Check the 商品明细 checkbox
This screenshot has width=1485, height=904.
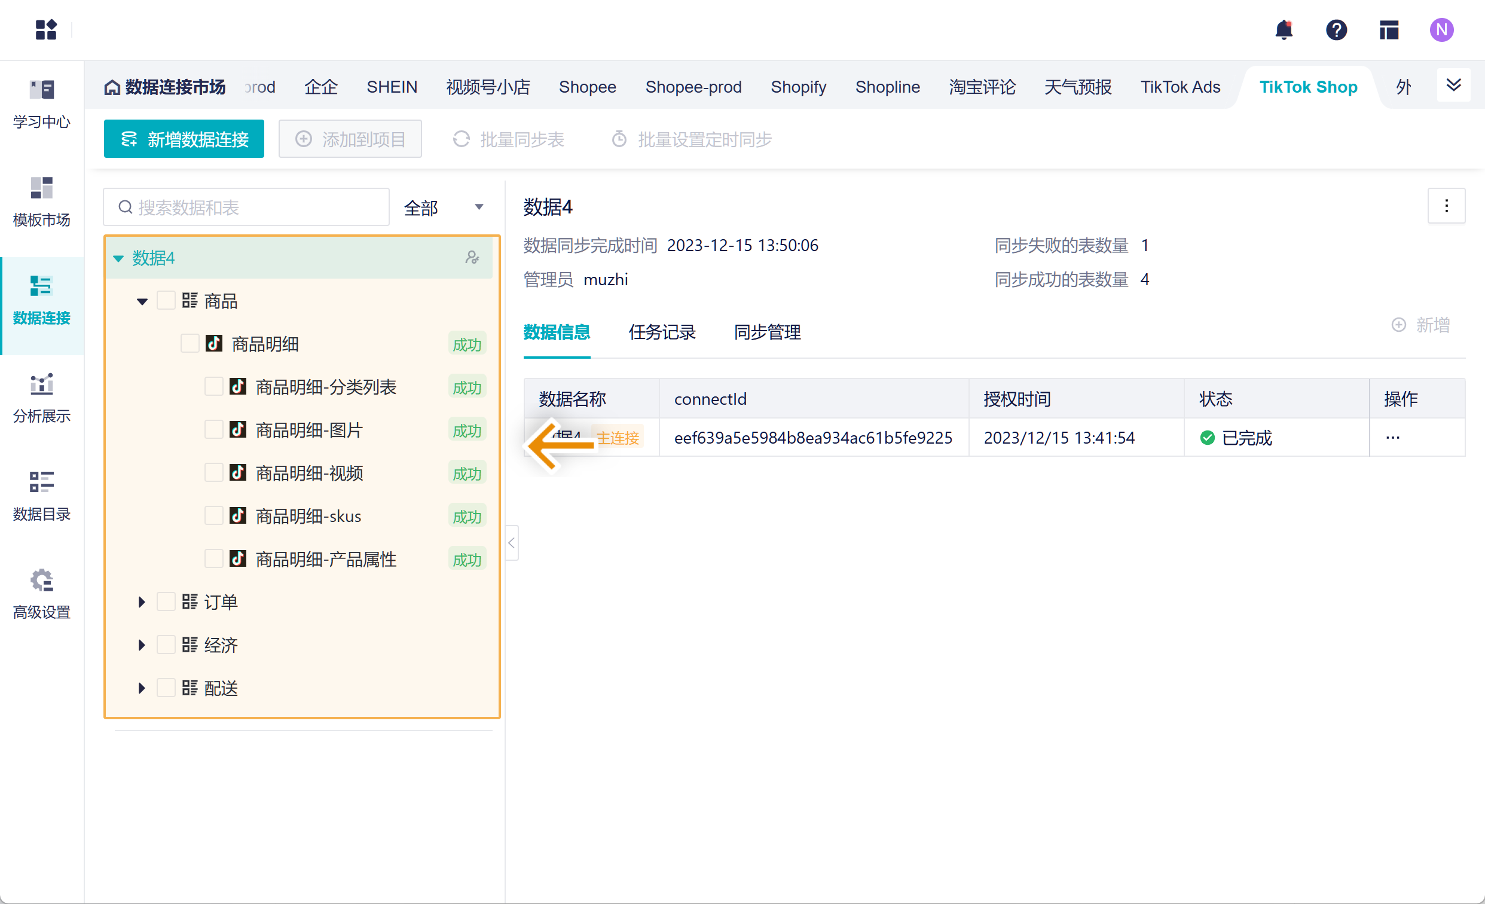click(190, 344)
